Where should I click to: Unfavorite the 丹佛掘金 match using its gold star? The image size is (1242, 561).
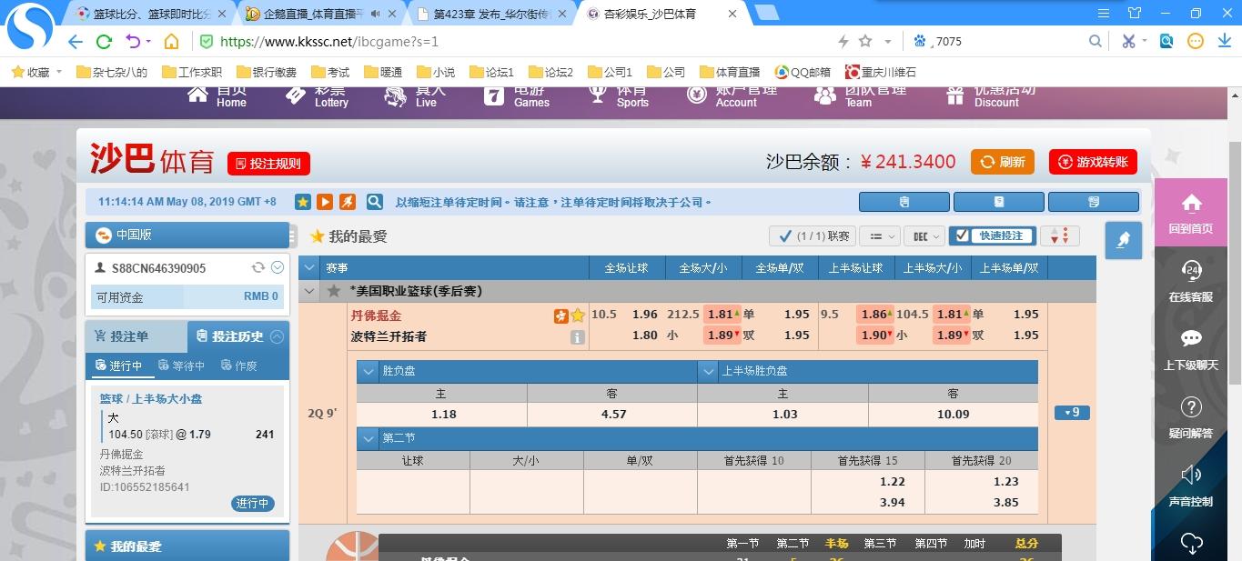578,316
